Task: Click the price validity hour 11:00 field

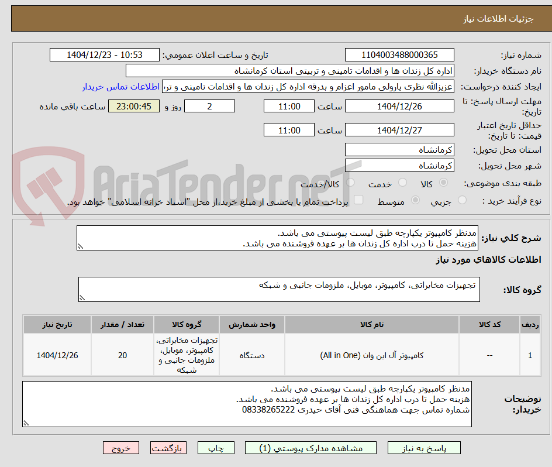Action: pos(289,130)
